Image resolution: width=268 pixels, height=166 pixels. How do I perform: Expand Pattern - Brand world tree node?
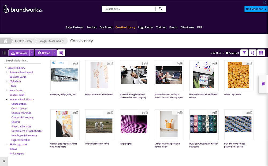[x=7, y=72]
